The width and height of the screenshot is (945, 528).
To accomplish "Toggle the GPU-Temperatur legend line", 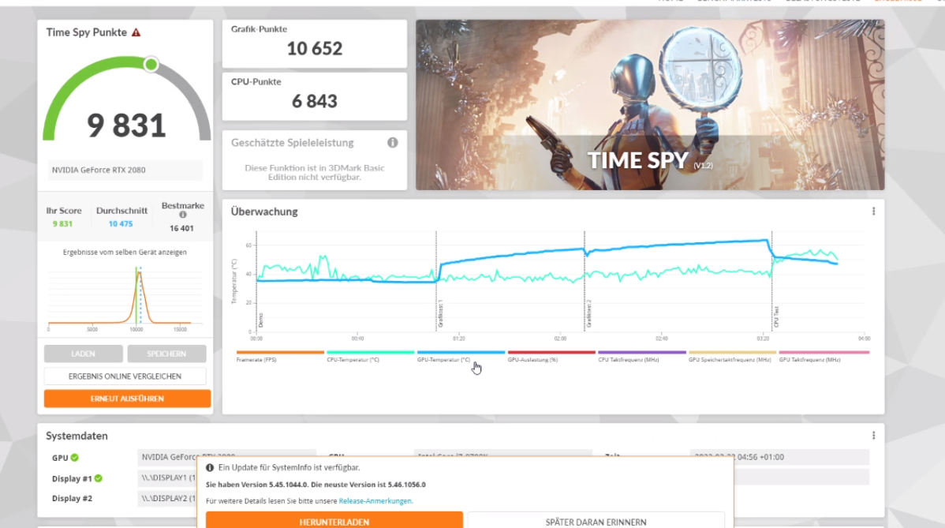I will click(x=461, y=356).
